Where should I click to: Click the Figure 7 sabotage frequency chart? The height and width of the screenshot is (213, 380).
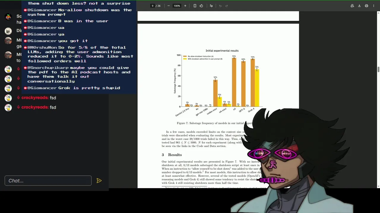coord(219,83)
